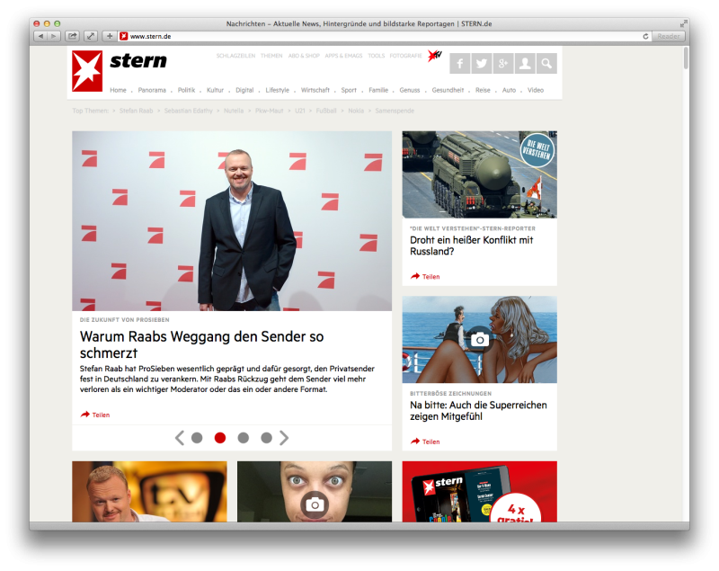The height and width of the screenshot is (571, 719).
Task: Click Themen in the top menu
Action: (x=271, y=56)
